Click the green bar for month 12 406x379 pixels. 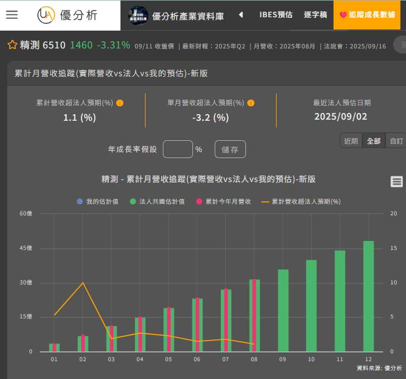click(369, 296)
